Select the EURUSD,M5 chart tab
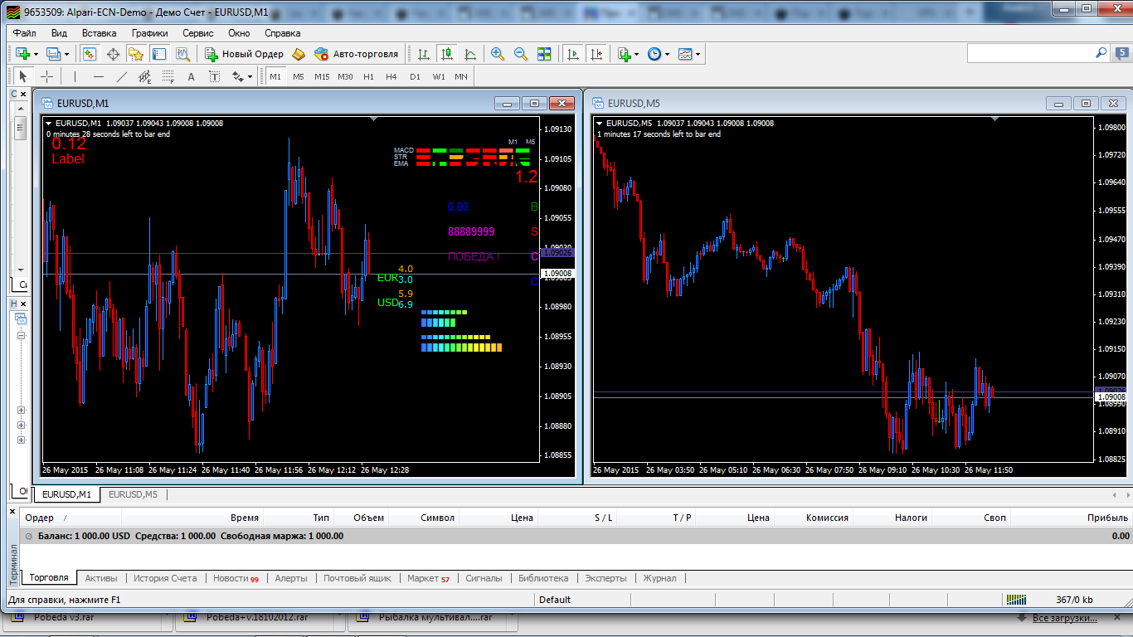The height and width of the screenshot is (637, 1133). (133, 494)
